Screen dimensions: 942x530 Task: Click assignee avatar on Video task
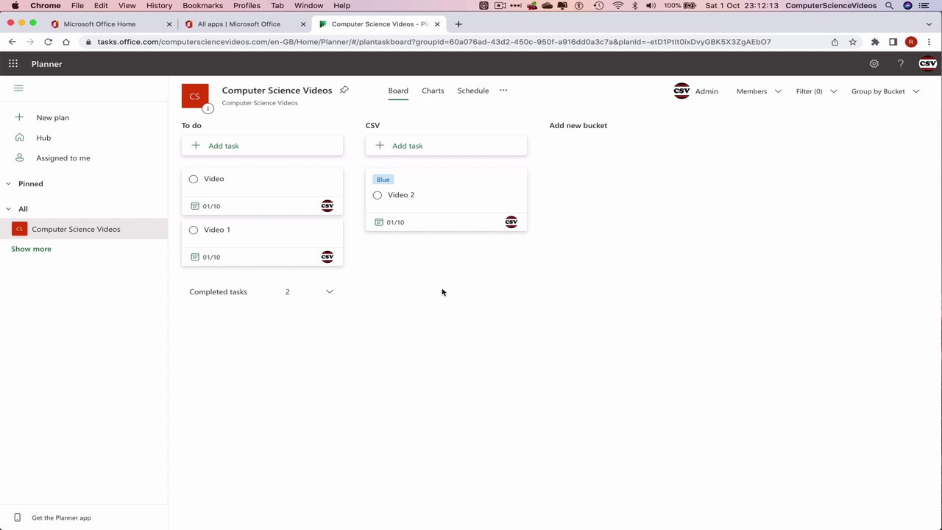[327, 206]
